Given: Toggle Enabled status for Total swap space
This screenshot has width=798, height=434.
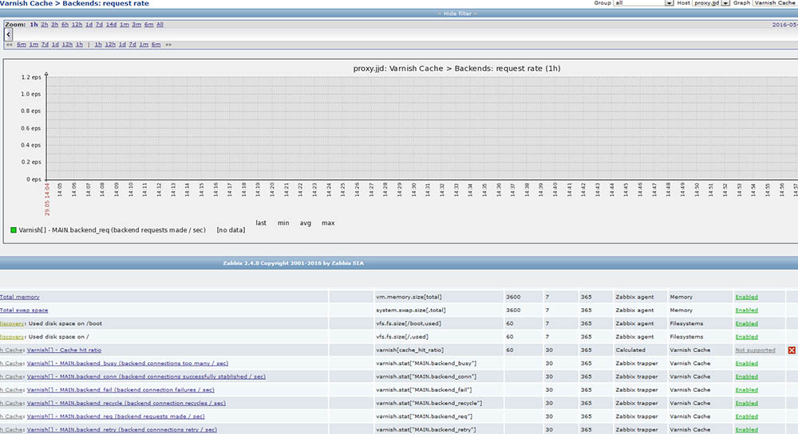Looking at the screenshot, I should point(746,311).
